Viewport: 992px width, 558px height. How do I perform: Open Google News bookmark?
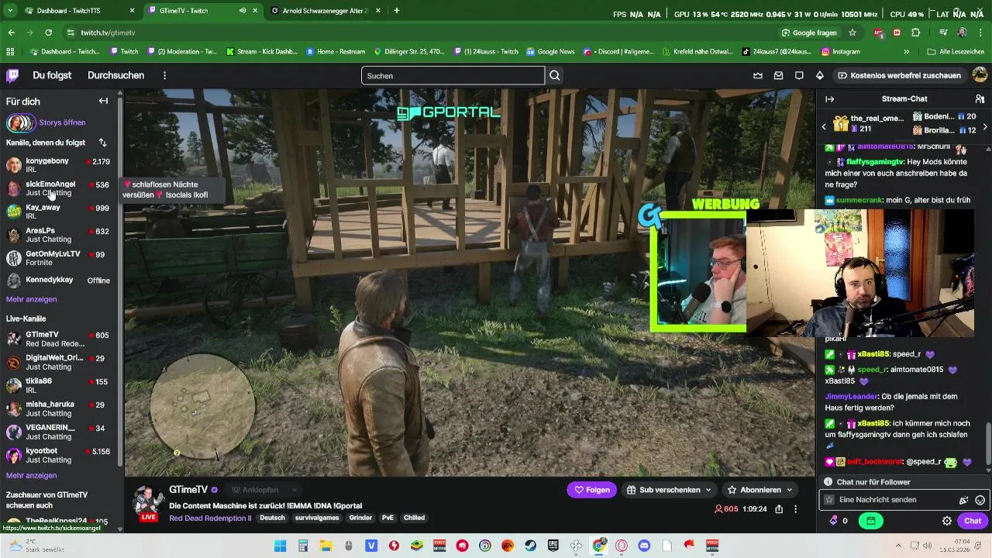click(x=550, y=52)
